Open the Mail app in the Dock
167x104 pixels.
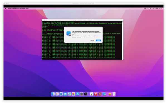tap(65, 94)
